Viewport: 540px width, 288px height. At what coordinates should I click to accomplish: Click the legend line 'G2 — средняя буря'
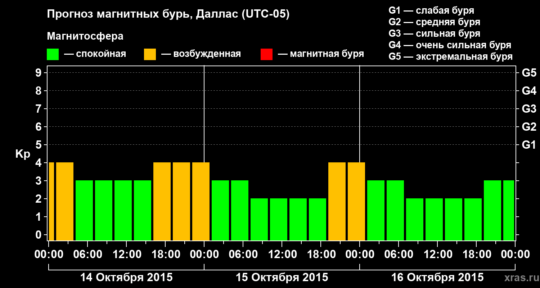coord(435,22)
